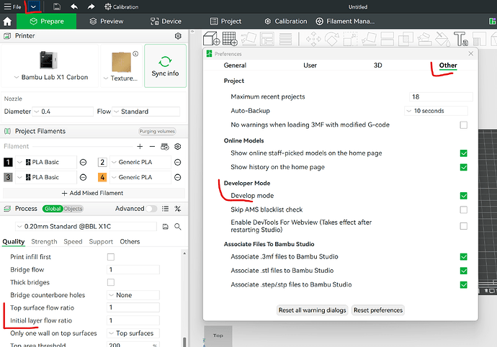Click the Initial layer flow ratio field
The image size is (497, 347).
coord(133,320)
